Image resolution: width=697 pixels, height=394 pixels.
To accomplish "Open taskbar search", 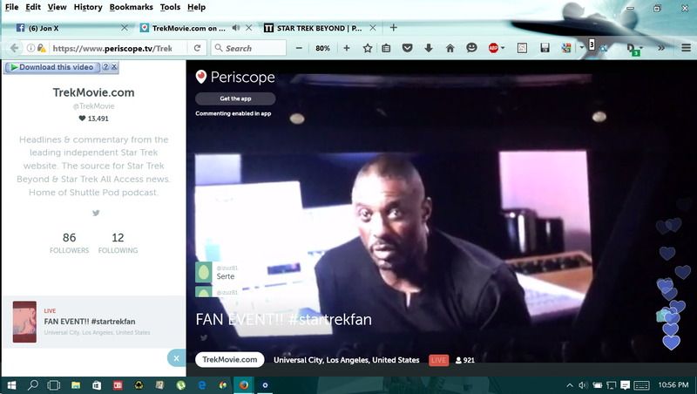I will tap(33, 385).
